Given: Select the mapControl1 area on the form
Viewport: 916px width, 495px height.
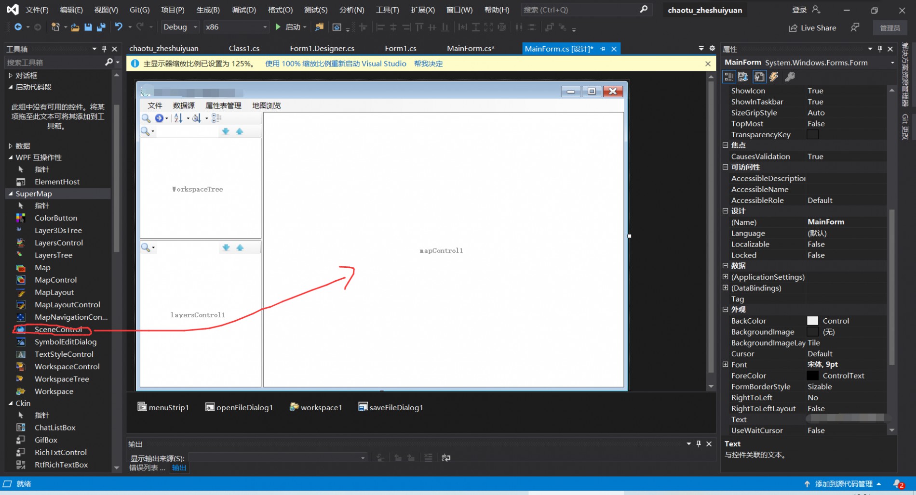Looking at the screenshot, I should pos(444,250).
